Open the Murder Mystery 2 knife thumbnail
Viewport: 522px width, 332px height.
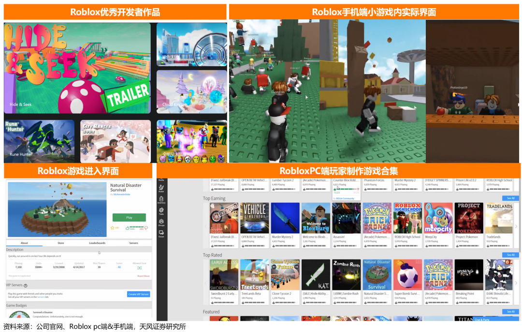pos(285,218)
